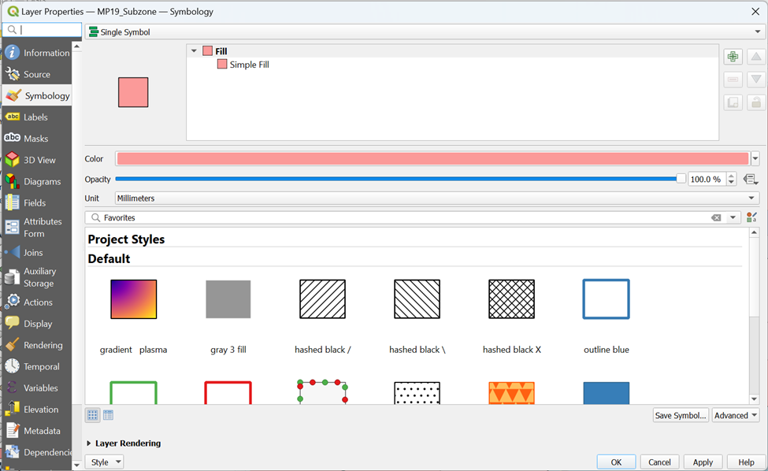Expand the Layer Rendering section
The width and height of the screenshot is (768, 471).
coord(88,443)
